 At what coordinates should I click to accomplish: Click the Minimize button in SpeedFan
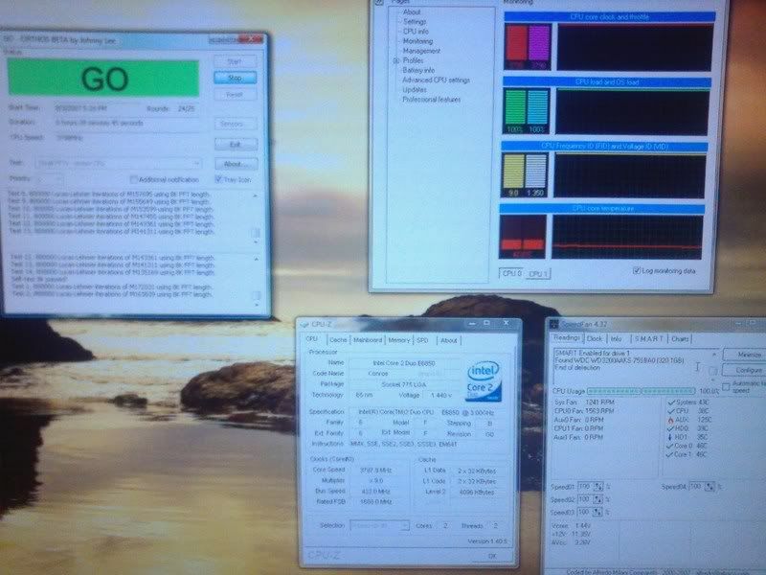[746, 355]
